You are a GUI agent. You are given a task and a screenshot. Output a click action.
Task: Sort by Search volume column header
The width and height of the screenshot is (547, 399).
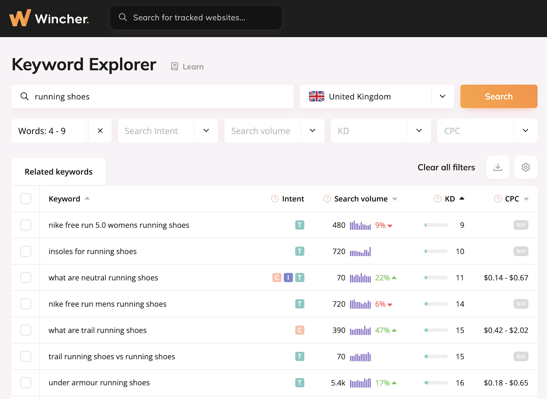[365, 199]
